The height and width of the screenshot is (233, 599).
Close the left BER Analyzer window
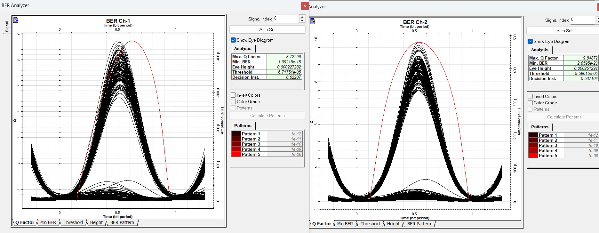[x=304, y=6]
